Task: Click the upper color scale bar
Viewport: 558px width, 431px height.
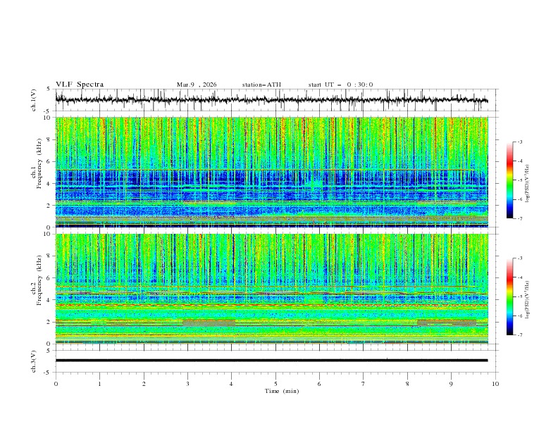Action: 509,180
